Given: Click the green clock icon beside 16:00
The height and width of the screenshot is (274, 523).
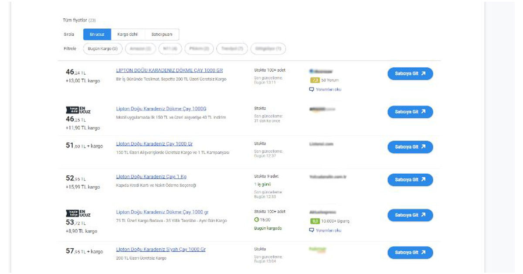Looking at the screenshot, I should 257,220.
